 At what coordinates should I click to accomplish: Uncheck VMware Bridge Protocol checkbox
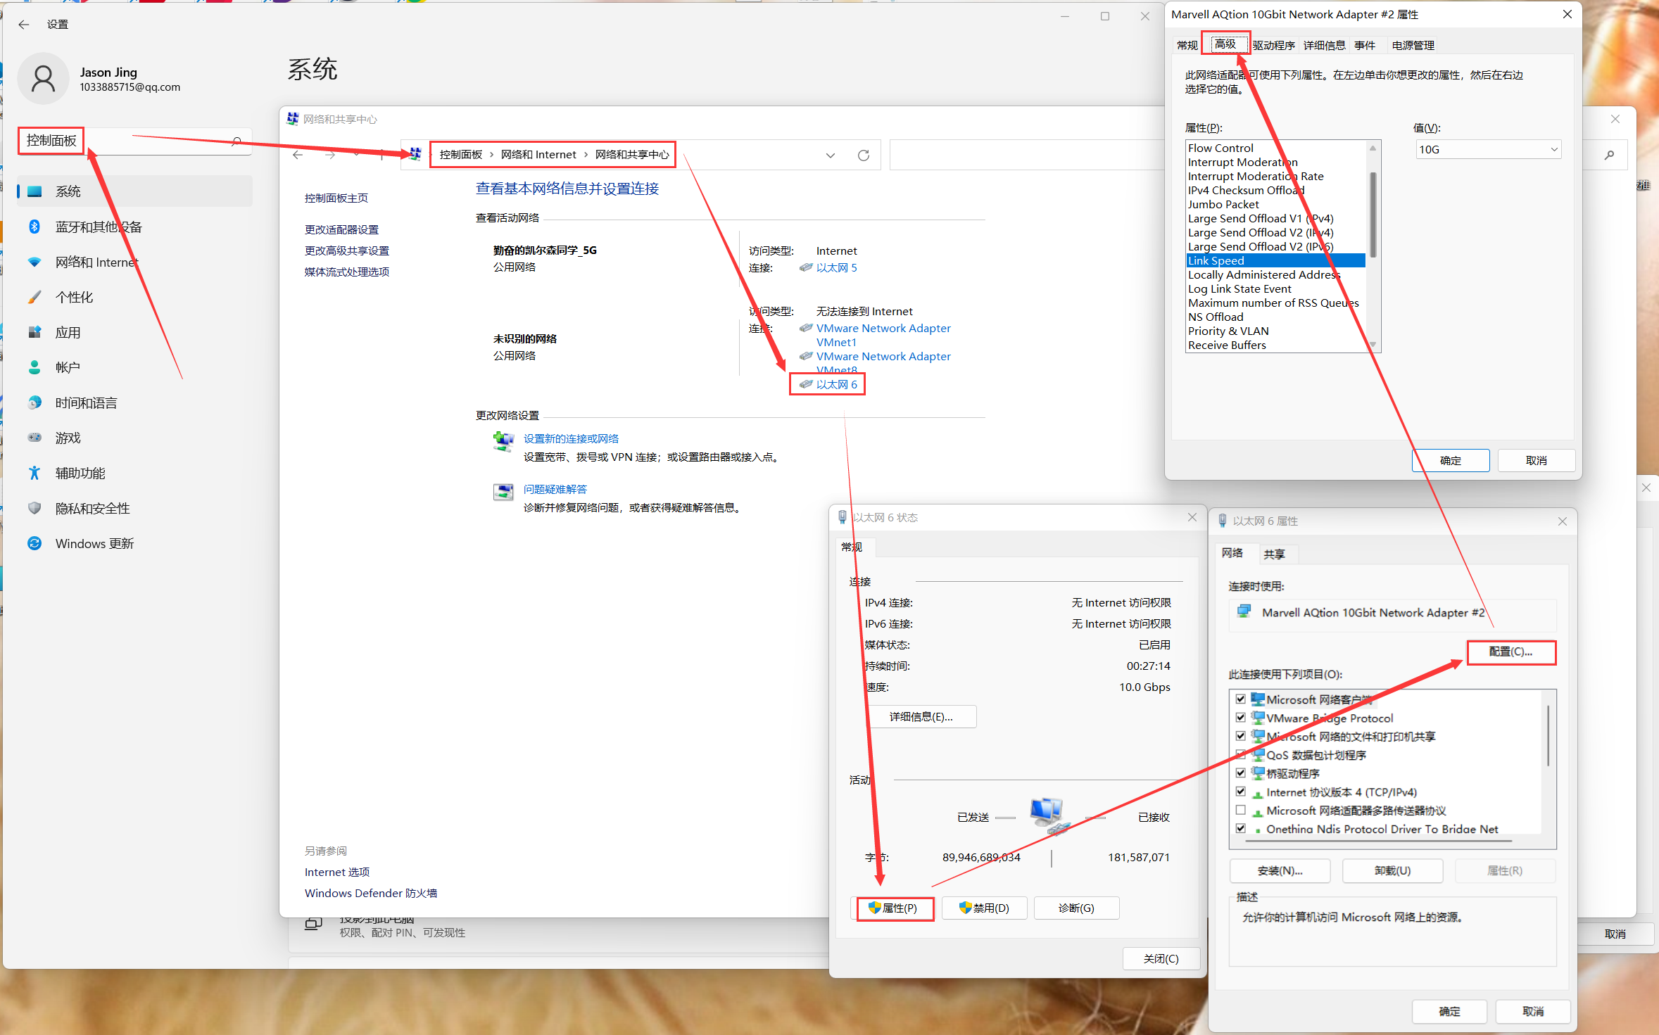point(1240,718)
